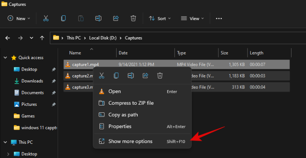Open the Downloads folder in sidebar
Viewport: 306px width, 158px height.
(x=32, y=81)
